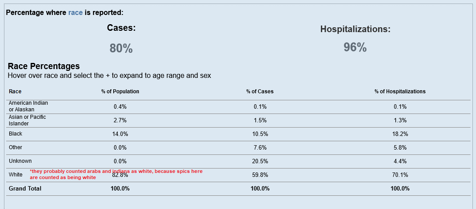Image resolution: width=476 pixels, height=209 pixels.
Task: Click the Race Percentages heading
Action: click(x=44, y=66)
